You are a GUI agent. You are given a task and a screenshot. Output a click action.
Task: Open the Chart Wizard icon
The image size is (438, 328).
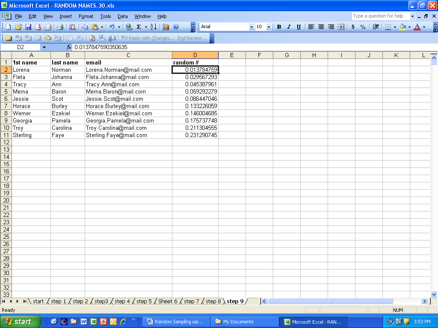[x=166, y=27]
